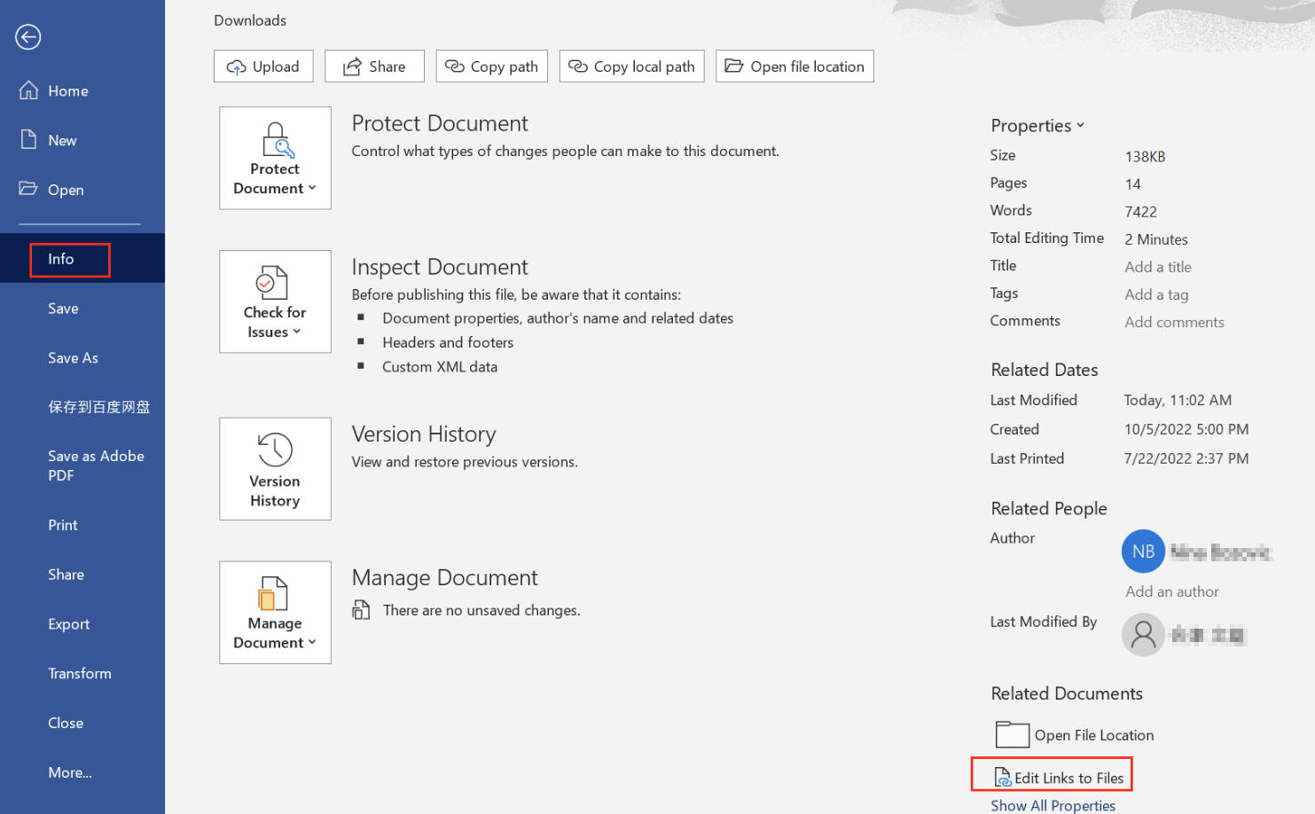Click the Manage Document icon
The image size is (1315, 814).
tap(274, 596)
